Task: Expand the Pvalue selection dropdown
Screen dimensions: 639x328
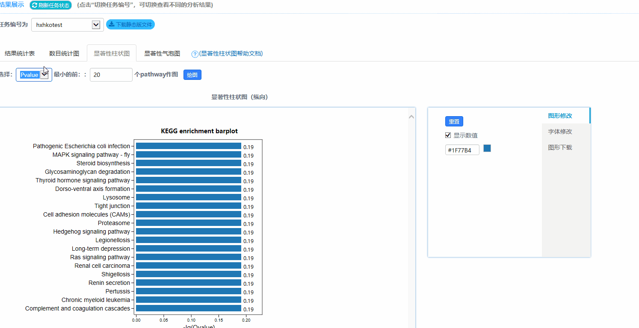Action: (x=34, y=75)
